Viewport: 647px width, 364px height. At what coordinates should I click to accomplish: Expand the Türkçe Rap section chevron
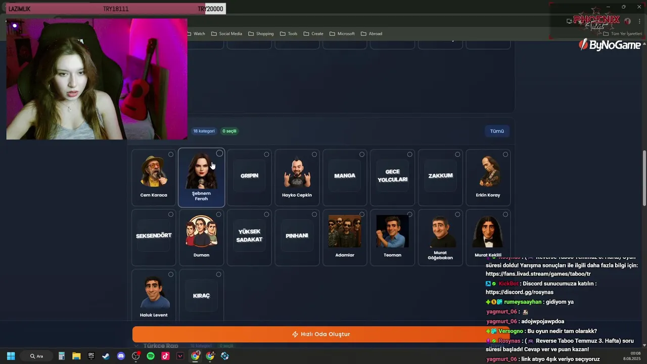[x=136, y=346]
